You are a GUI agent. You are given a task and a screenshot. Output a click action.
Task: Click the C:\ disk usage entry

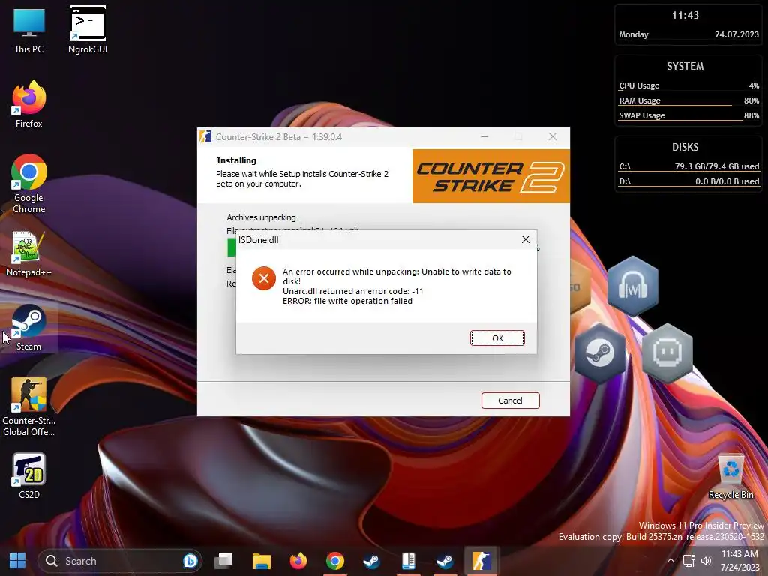tap(688, 166)
